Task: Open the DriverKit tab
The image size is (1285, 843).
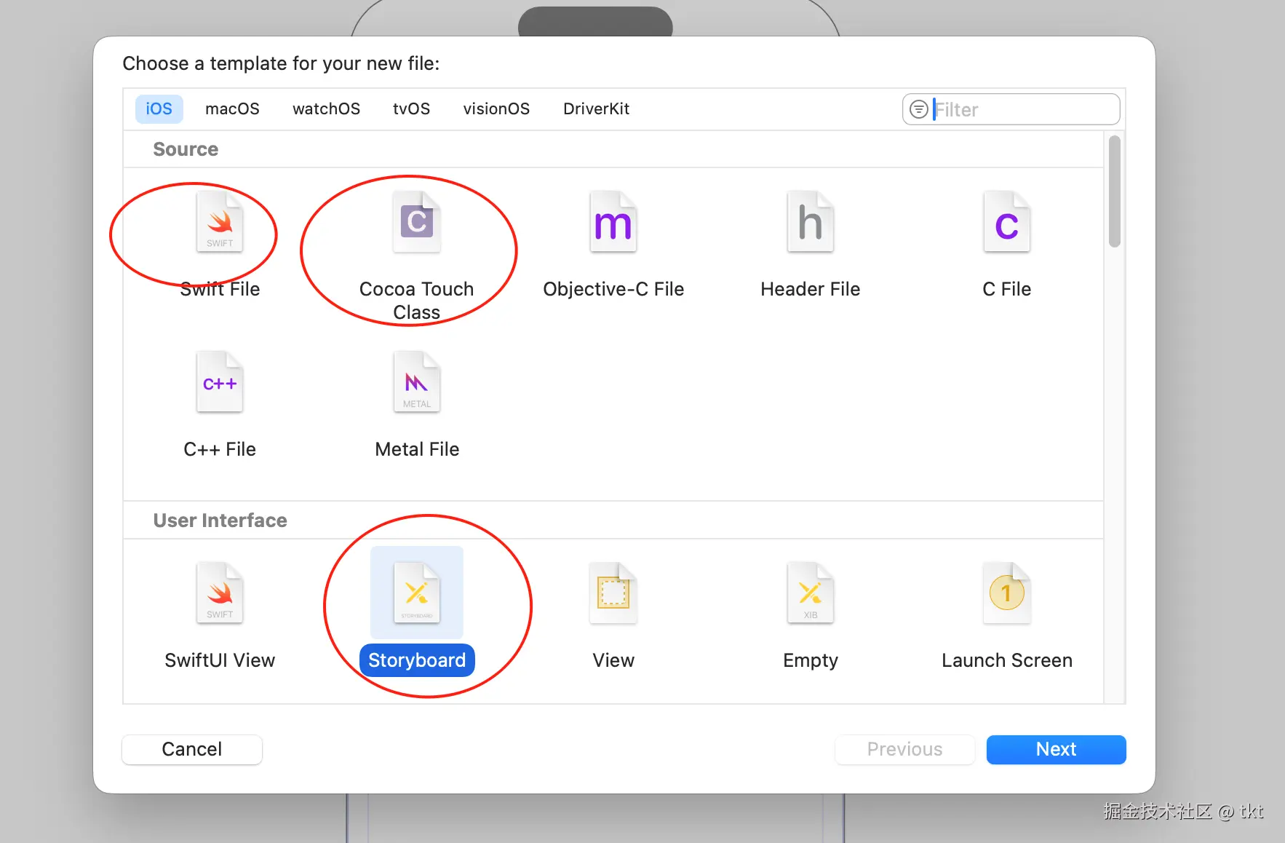Action: coord(596,108)
